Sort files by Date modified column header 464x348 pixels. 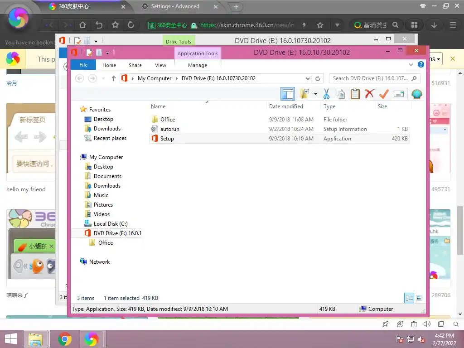tap(286, 106)
